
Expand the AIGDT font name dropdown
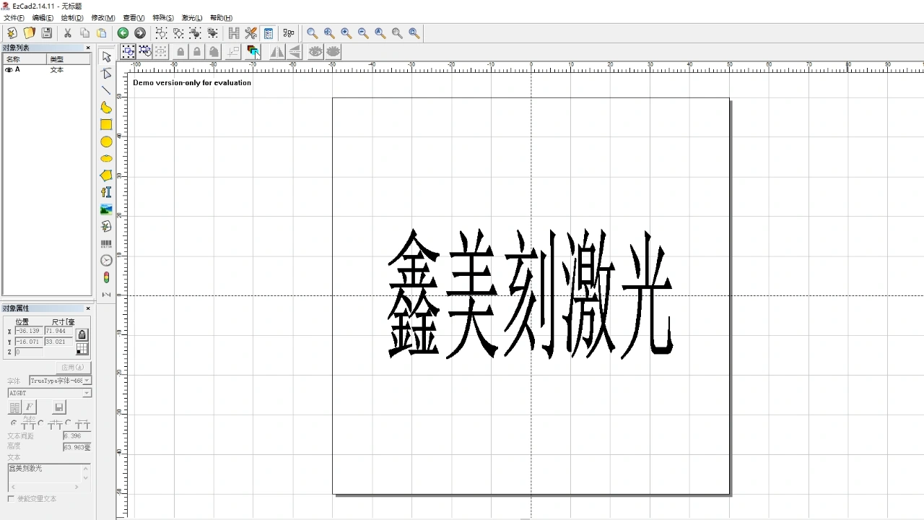tap(87, 393)
